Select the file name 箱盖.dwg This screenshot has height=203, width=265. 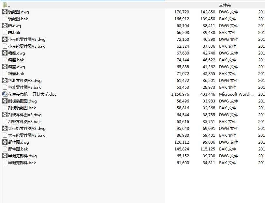17,67
